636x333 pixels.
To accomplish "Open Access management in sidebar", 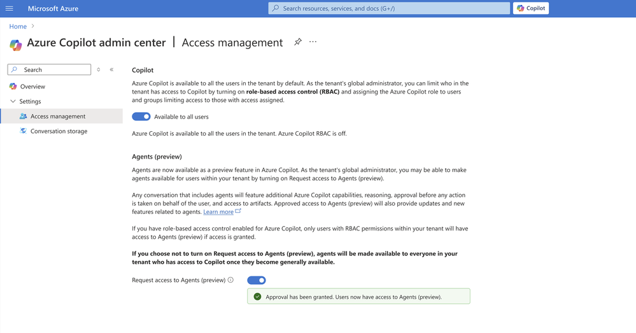I will [x=57, y=117].
